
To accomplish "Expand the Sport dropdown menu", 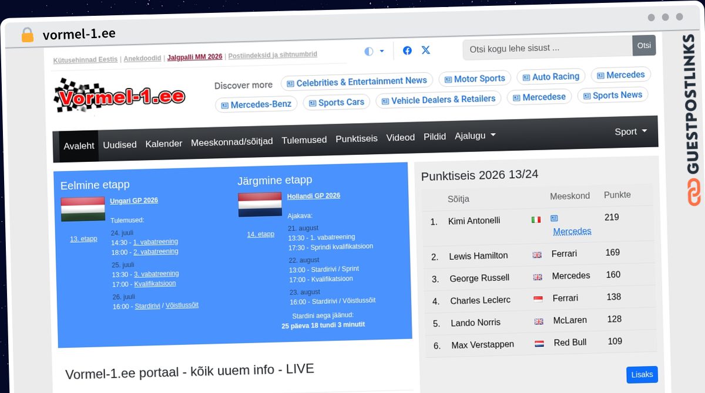I will [x=631, y=131].
